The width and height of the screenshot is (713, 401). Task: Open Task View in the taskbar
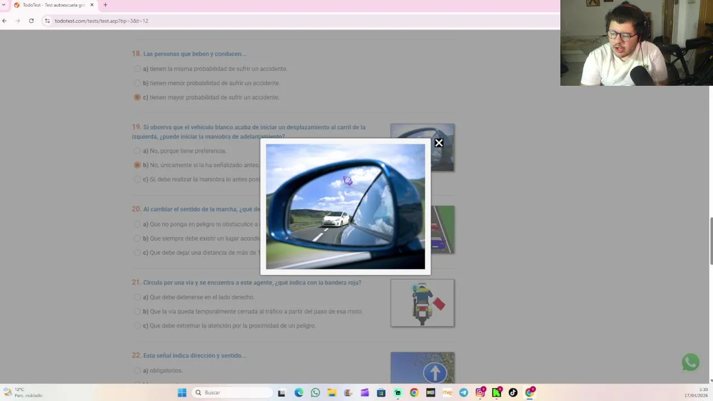[x=281, y=393]
